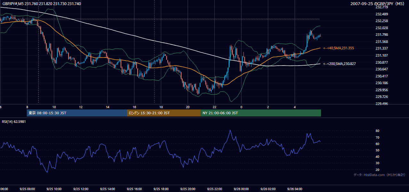The image size is (409, 192).
Task: Click the 9/25 20:00 date label
Action: click(x=188, y=189)
